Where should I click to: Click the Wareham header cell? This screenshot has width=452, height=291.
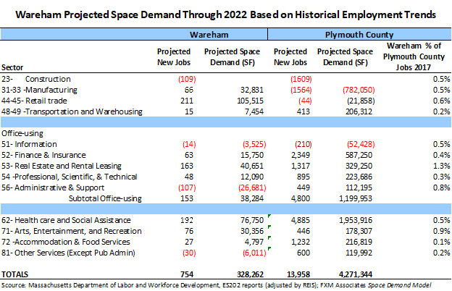(209, 35)
